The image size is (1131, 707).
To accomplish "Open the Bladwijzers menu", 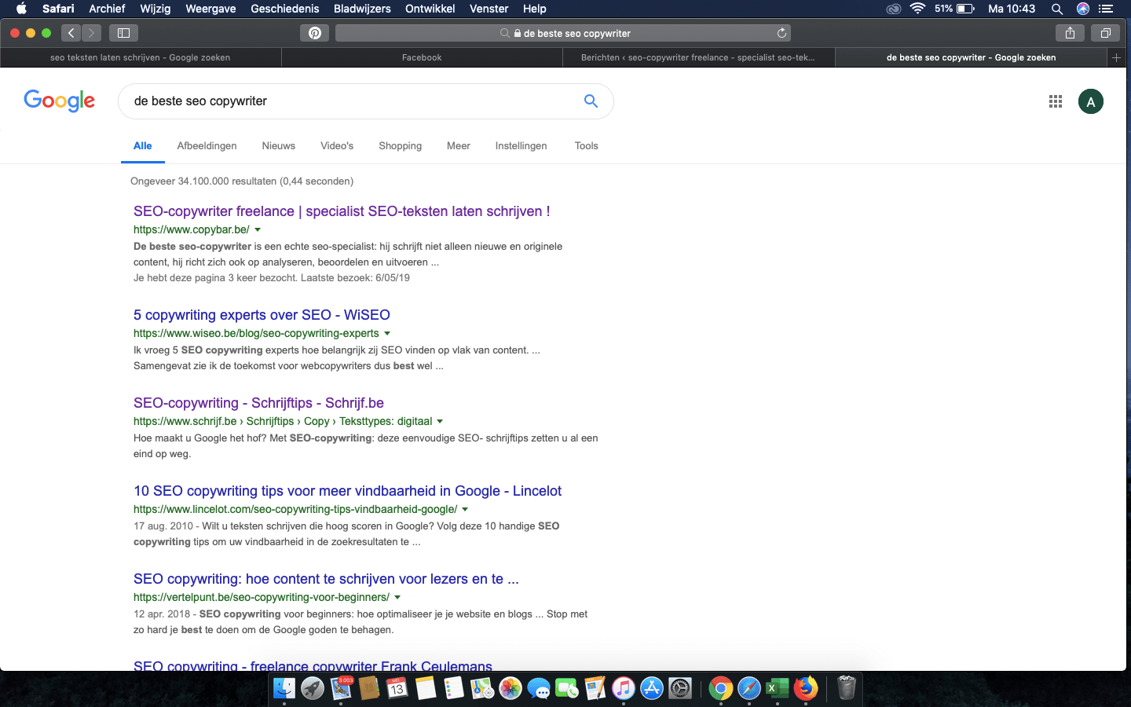I will click(362, 9).
